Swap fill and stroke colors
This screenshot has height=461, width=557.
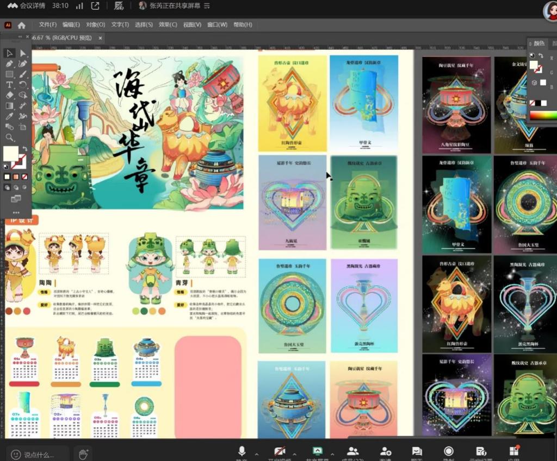click(24, 148)
